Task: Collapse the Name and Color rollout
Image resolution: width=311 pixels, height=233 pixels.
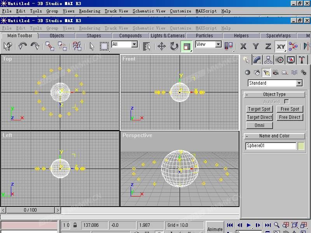Action: pos(274,136)
